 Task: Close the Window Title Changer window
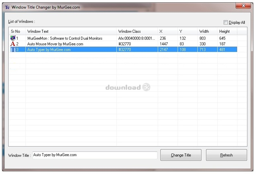pyautogui.click(x=243, y=6)
